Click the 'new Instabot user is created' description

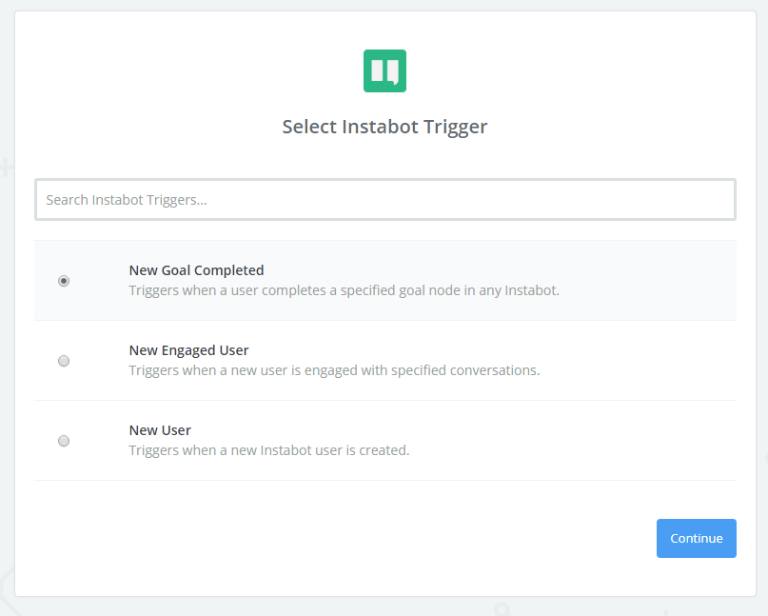click(269, 450)
